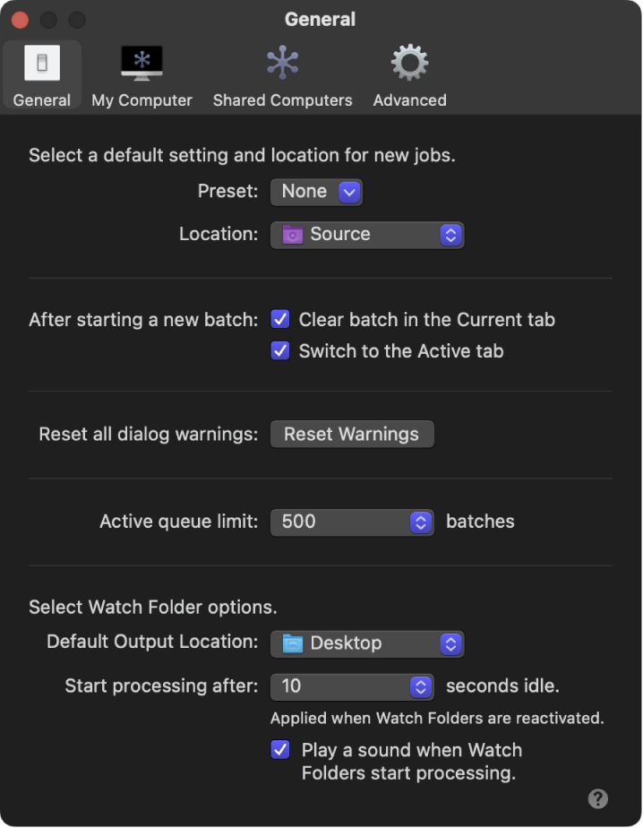Disable Switch to the Active tab

279,351
